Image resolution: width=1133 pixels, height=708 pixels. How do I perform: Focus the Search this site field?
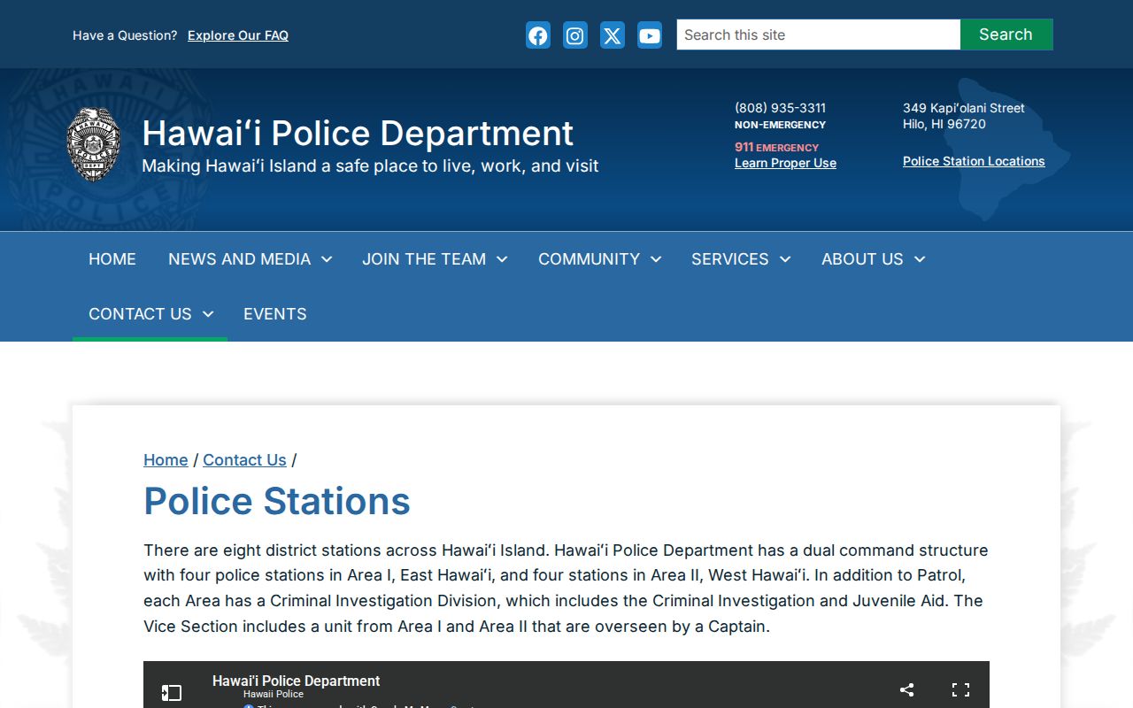[819, 35]
